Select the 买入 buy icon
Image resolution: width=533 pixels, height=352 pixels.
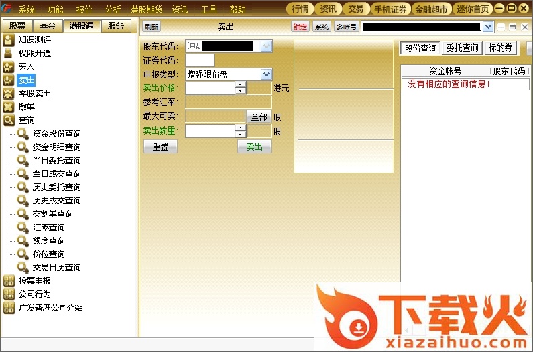click(x=8, y=67)
